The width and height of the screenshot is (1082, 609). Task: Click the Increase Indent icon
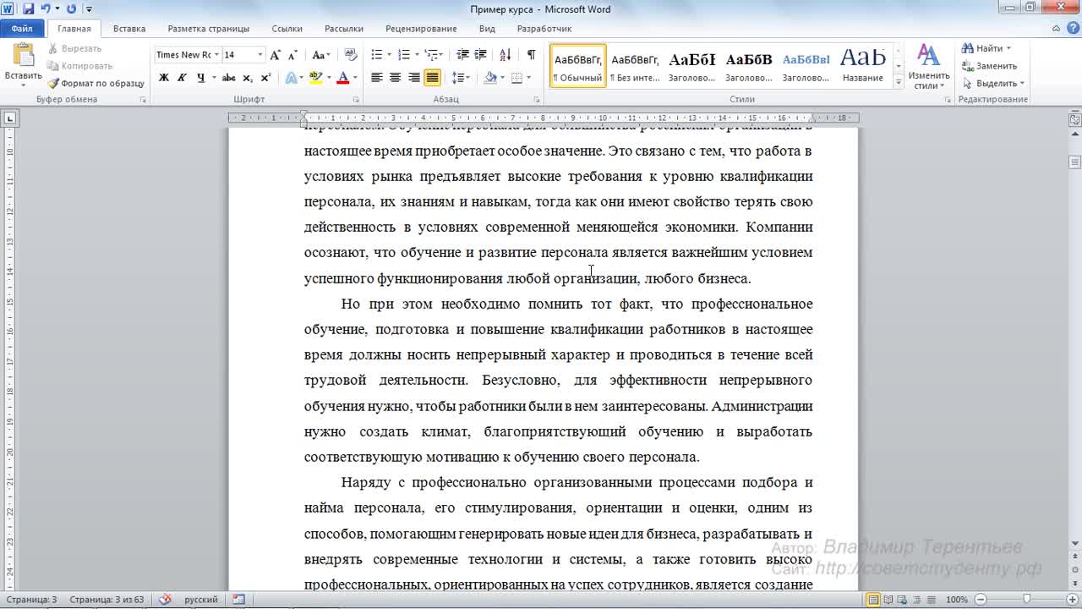[x=480, y=55]
